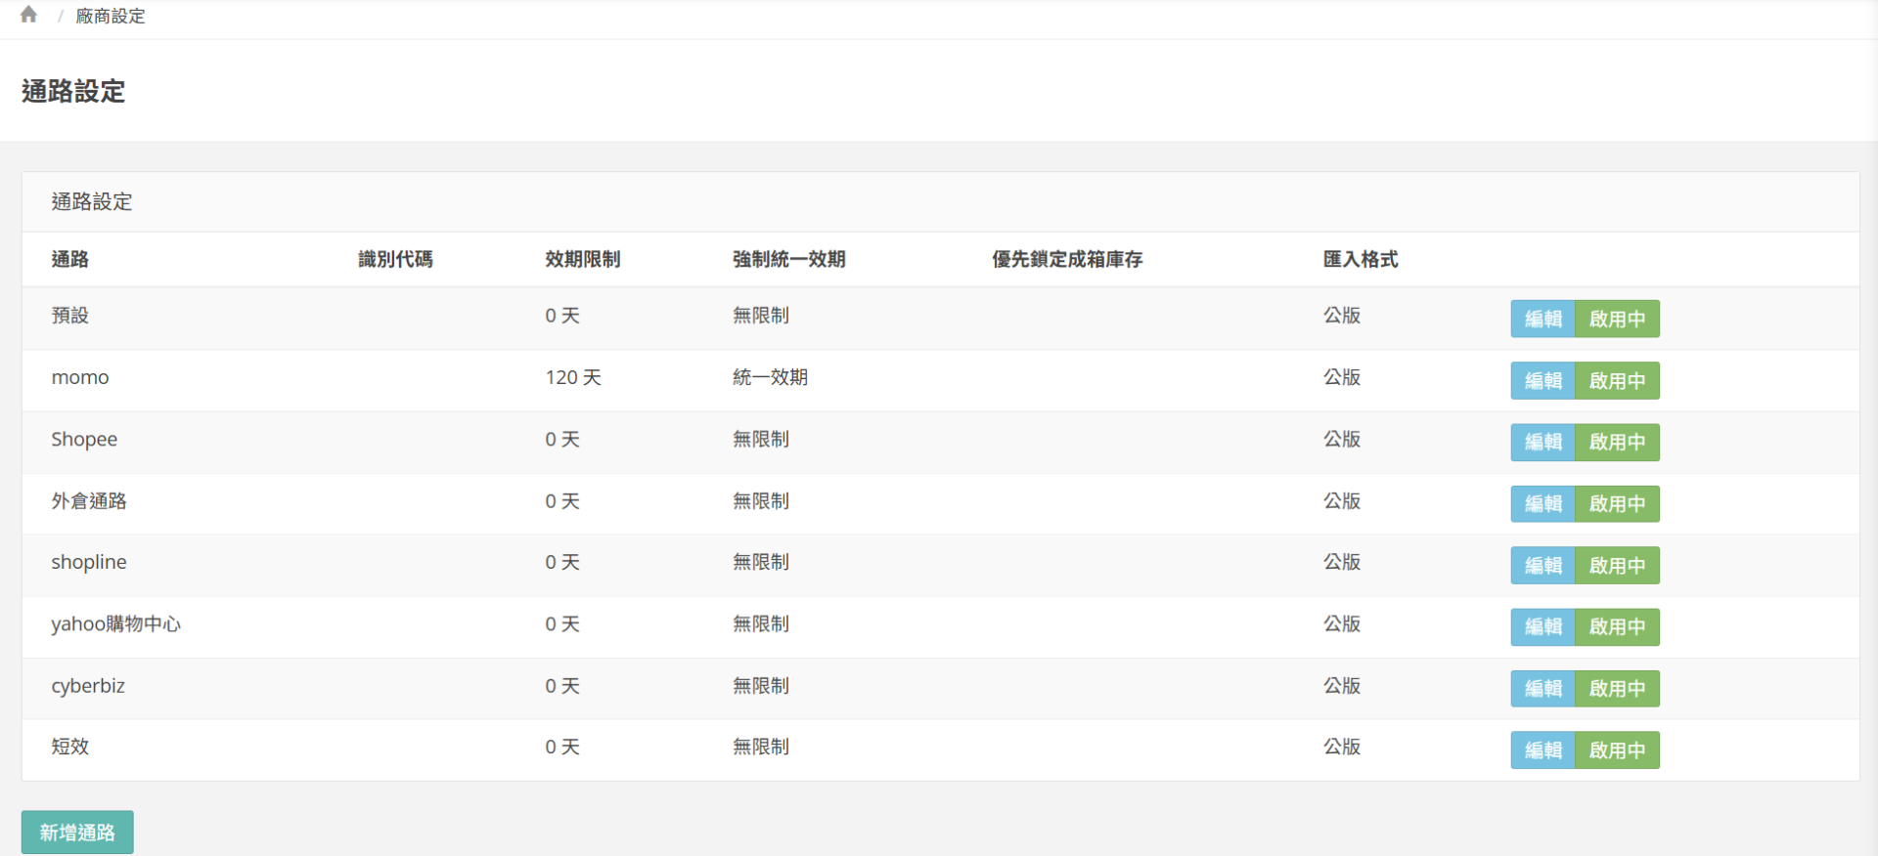Image resolution: width=1878 pixels, height=856 pixels.
Task: Toggle shopline 啟用中 button
Action: click(x=1617, y=565)
